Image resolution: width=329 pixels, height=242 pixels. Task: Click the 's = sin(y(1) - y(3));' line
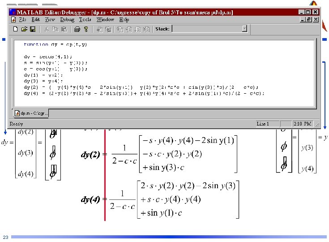56,63
